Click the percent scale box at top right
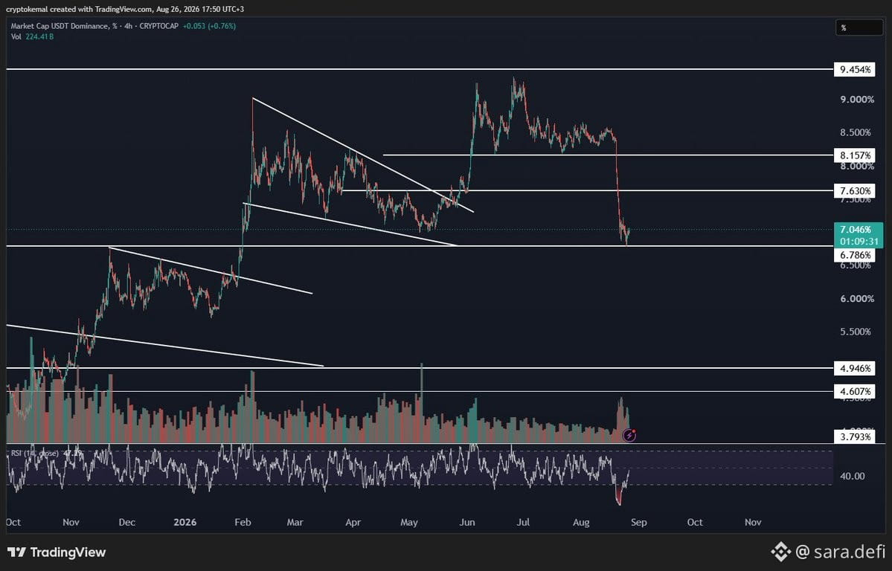 (x=859, y=28)
